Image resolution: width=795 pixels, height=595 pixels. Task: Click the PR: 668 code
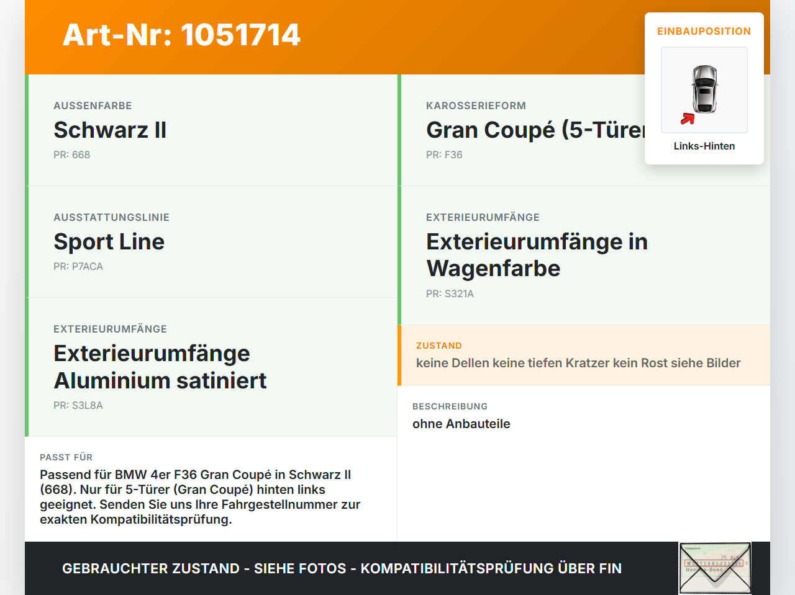(72, 154)
